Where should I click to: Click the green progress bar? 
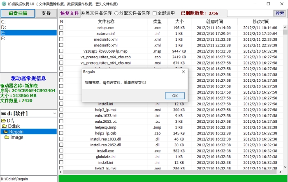coord(173,179)
